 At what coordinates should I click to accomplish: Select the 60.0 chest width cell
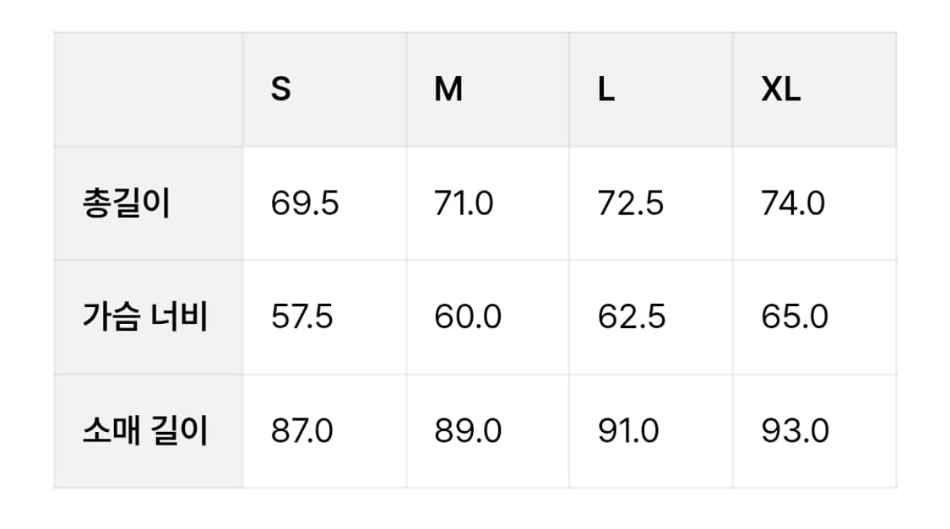(x=468, y=317)
